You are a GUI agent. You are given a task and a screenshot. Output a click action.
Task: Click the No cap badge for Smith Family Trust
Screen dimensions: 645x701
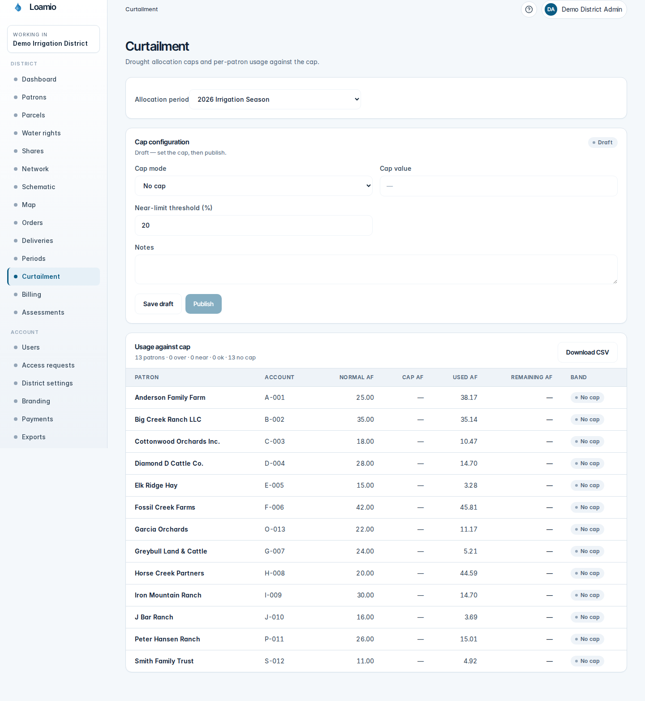pos(587,661)
